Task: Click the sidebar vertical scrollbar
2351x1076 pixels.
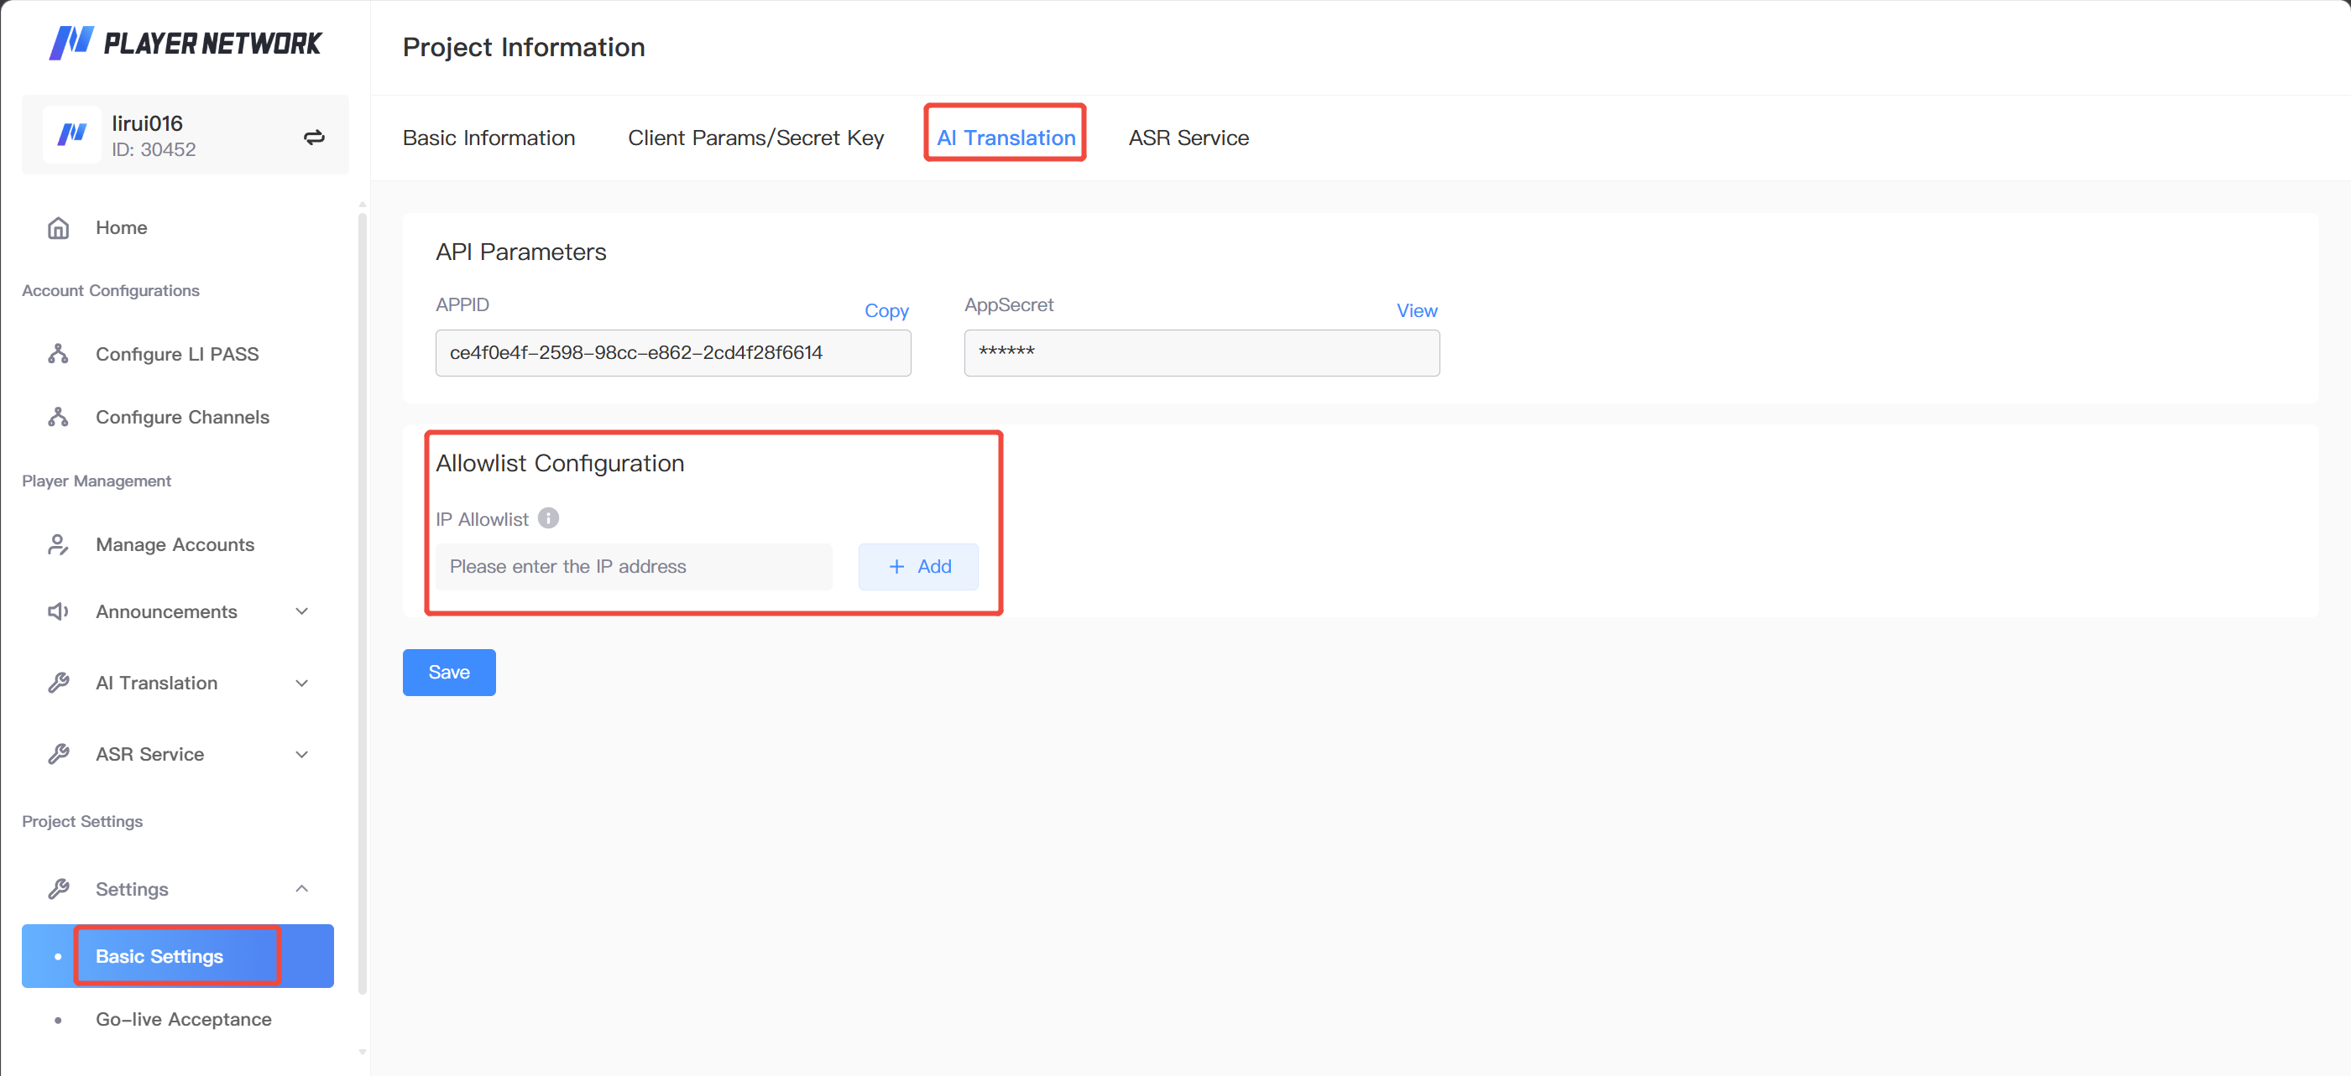Action: pyautogui.click(x=363, y=602)
